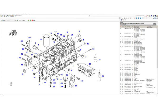The width and height of the screenshot is (158, 109).
Task: Click callout 59 beside the gasket kit box
Action: 90,64
